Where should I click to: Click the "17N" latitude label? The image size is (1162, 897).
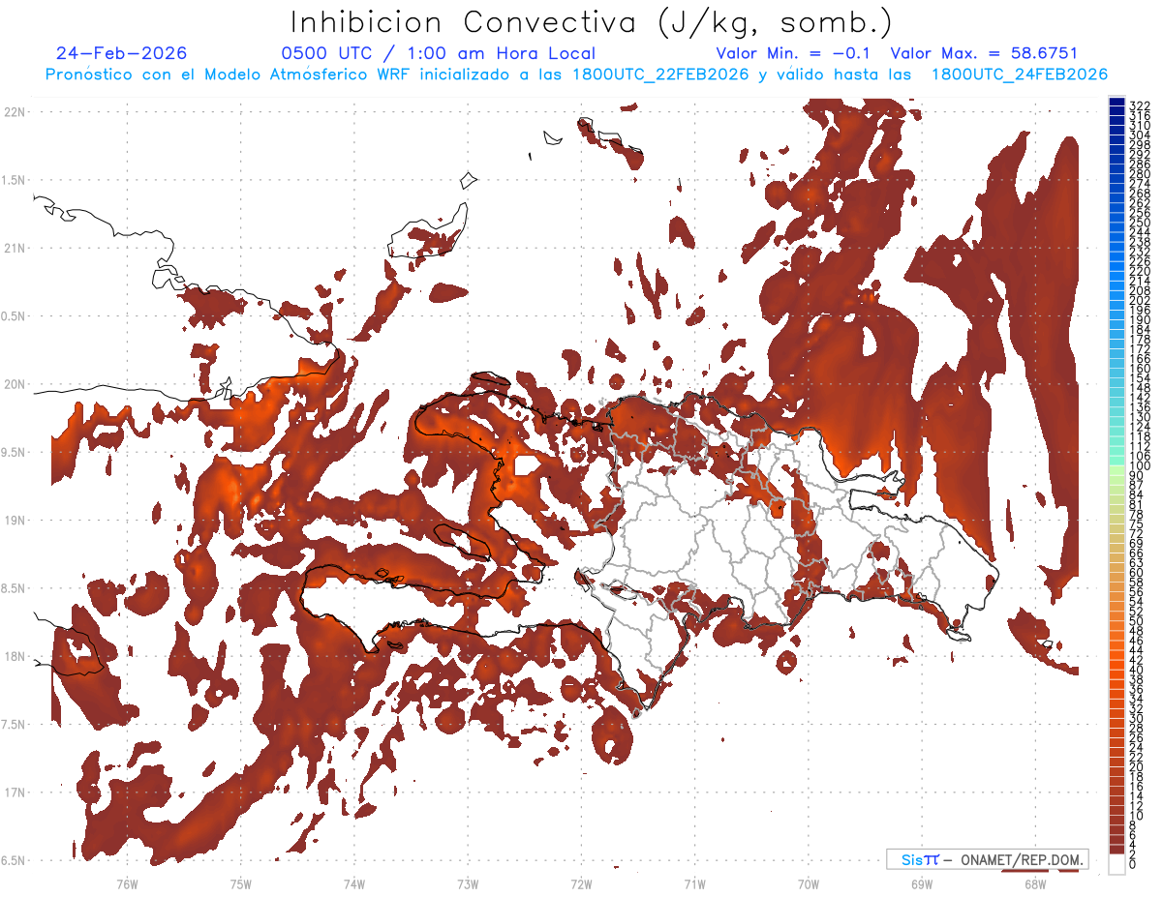click(15, 792)
